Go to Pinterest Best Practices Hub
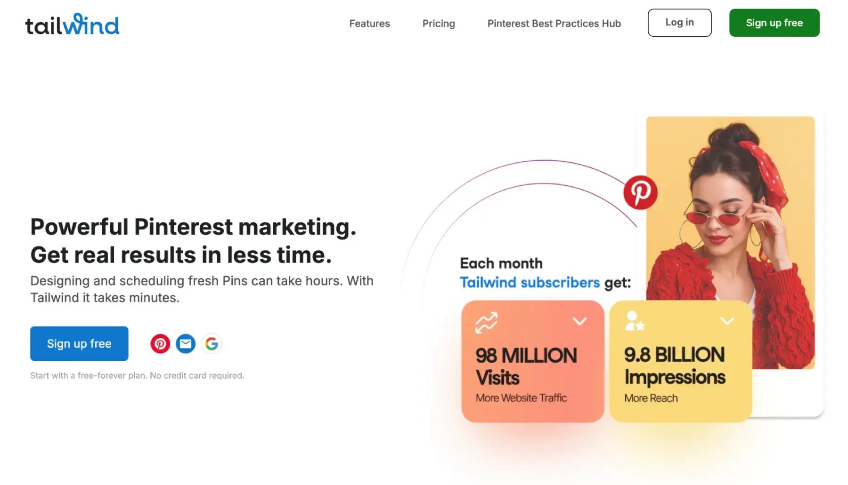Image resolution: width=848 pixels, height=485 pixels. coord(554,24)
